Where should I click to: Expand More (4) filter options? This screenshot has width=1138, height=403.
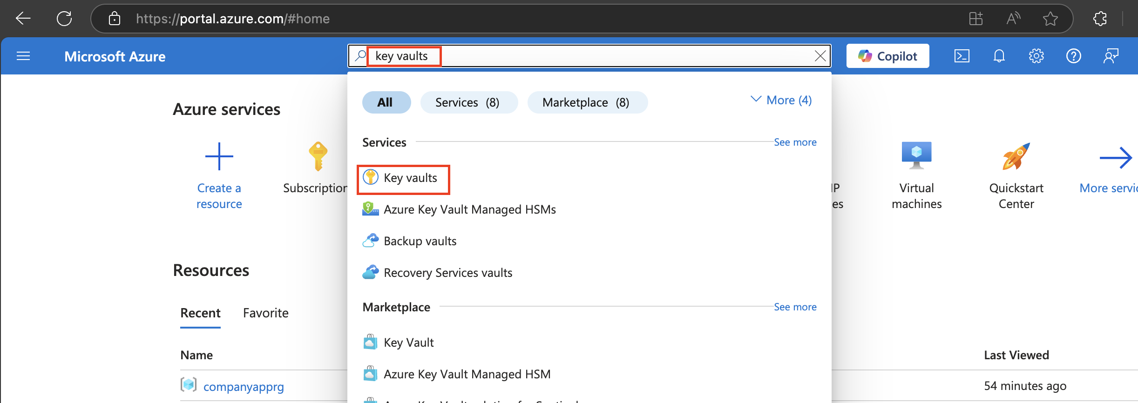(x=781, y=100)
